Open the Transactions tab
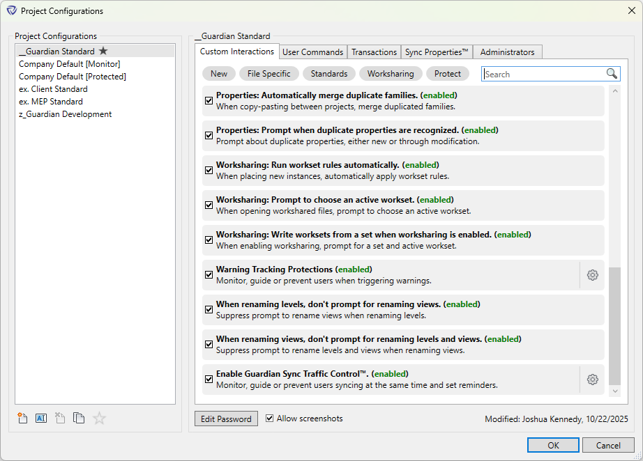 [x=374, y=52]
